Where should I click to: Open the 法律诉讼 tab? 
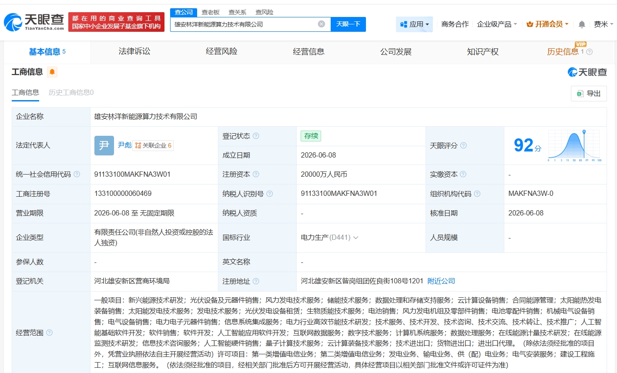pyautogui.click(x=134, y=52)
